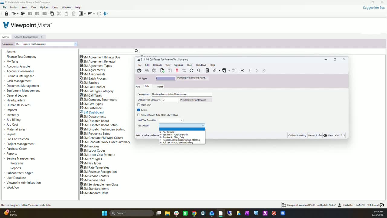Go to the first record

click(242, 71)
